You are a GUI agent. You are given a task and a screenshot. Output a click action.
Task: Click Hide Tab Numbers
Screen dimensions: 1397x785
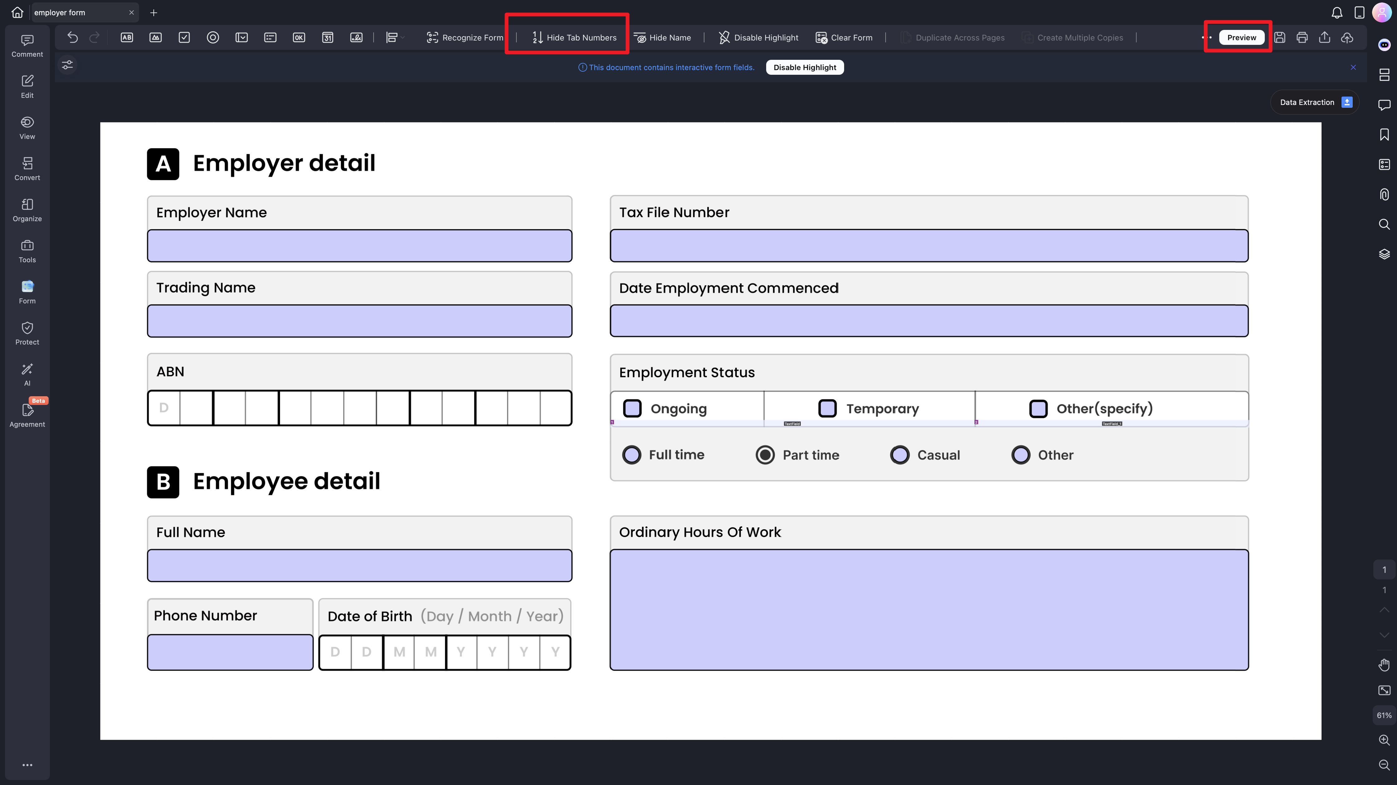pyautogui.click(x=574, y=37)
